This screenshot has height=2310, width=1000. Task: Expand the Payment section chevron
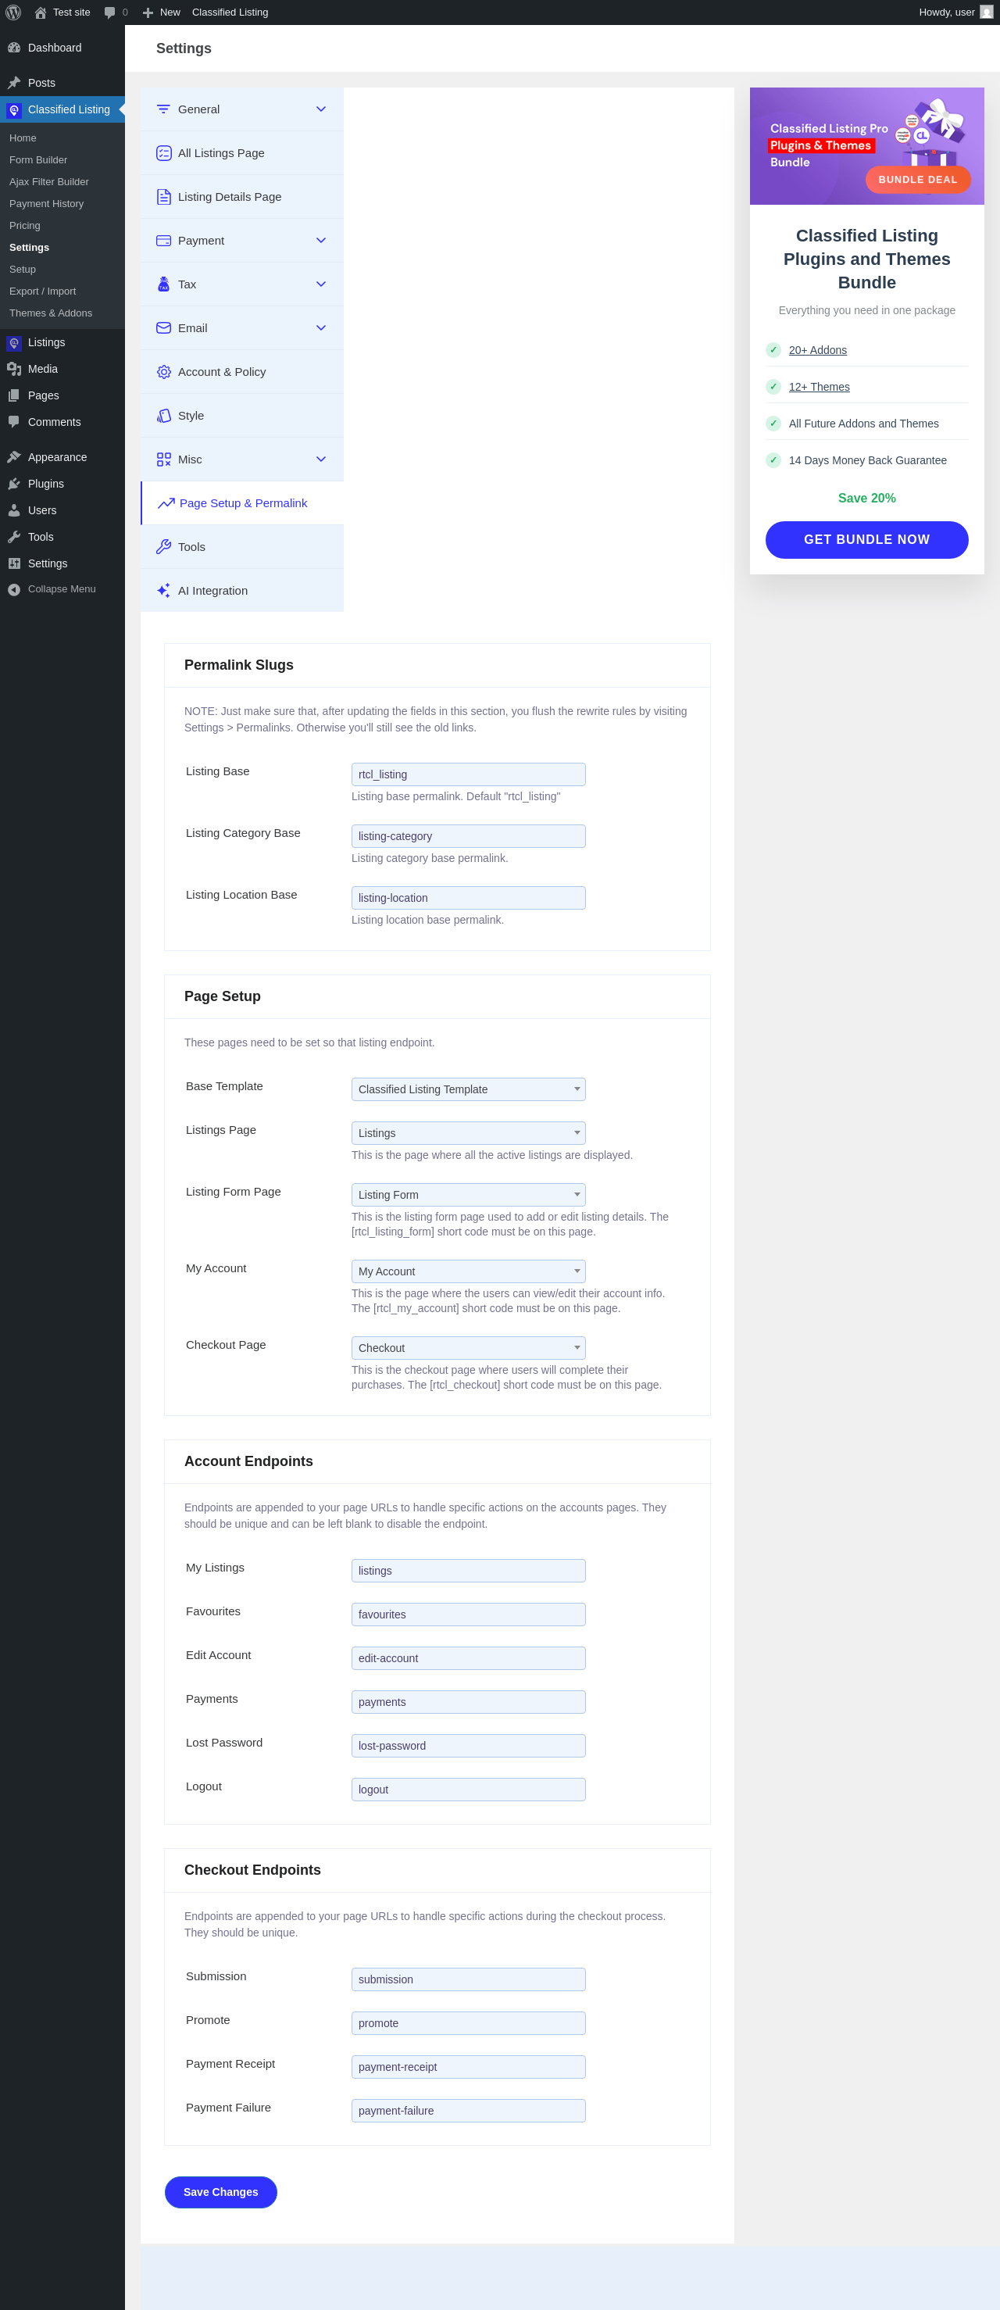point(321,241)
